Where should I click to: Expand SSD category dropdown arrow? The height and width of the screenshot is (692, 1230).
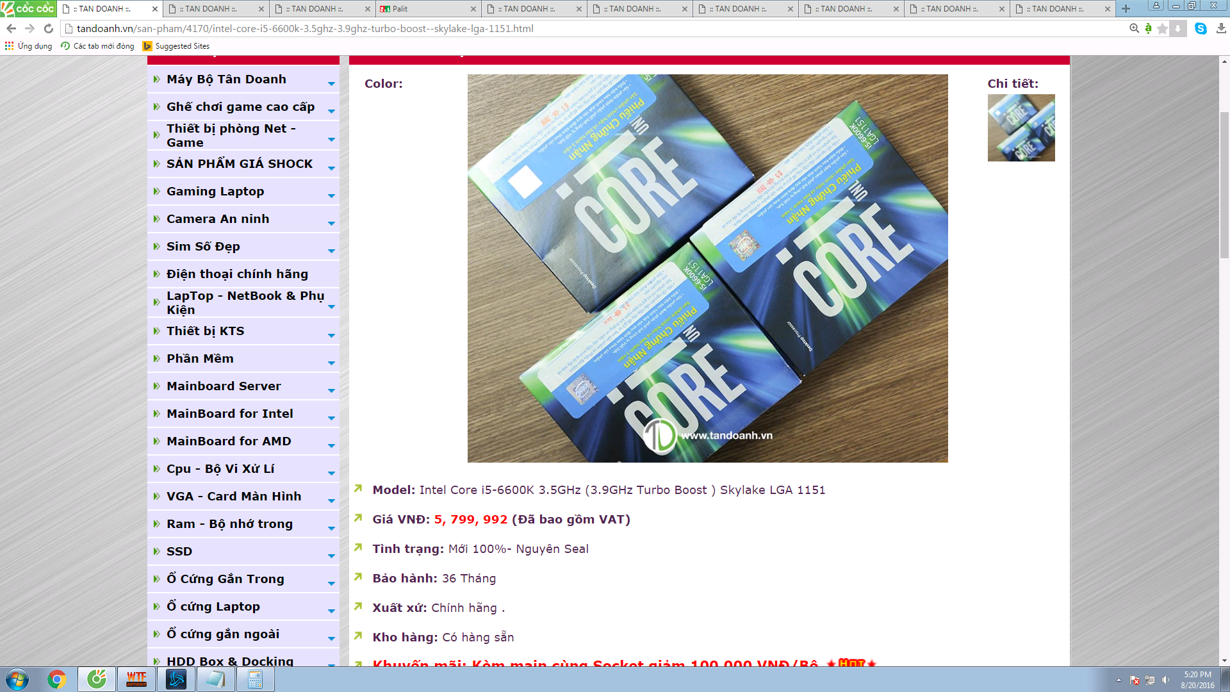click(331, 556)
